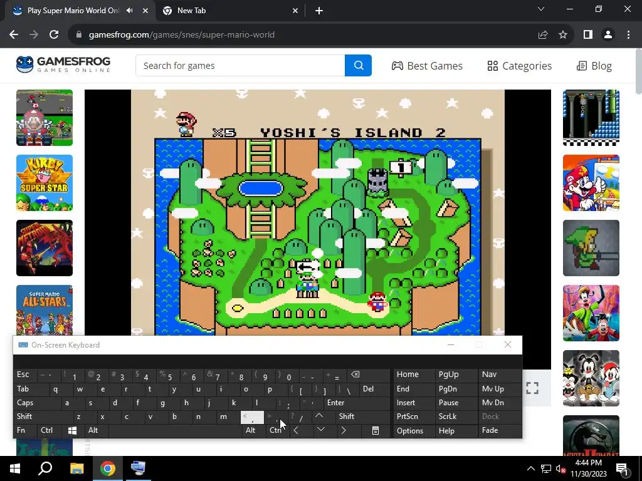Click the share page icon in address bar

pyautogui.click(x=543, y=35)
